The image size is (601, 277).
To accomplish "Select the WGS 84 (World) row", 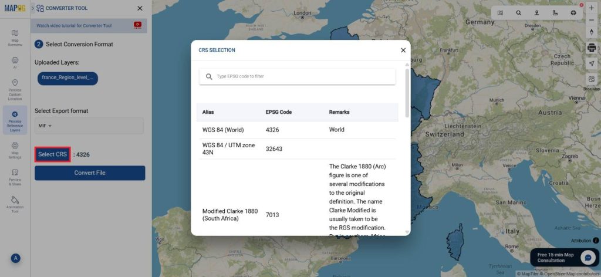I will (x=297, y=130).
